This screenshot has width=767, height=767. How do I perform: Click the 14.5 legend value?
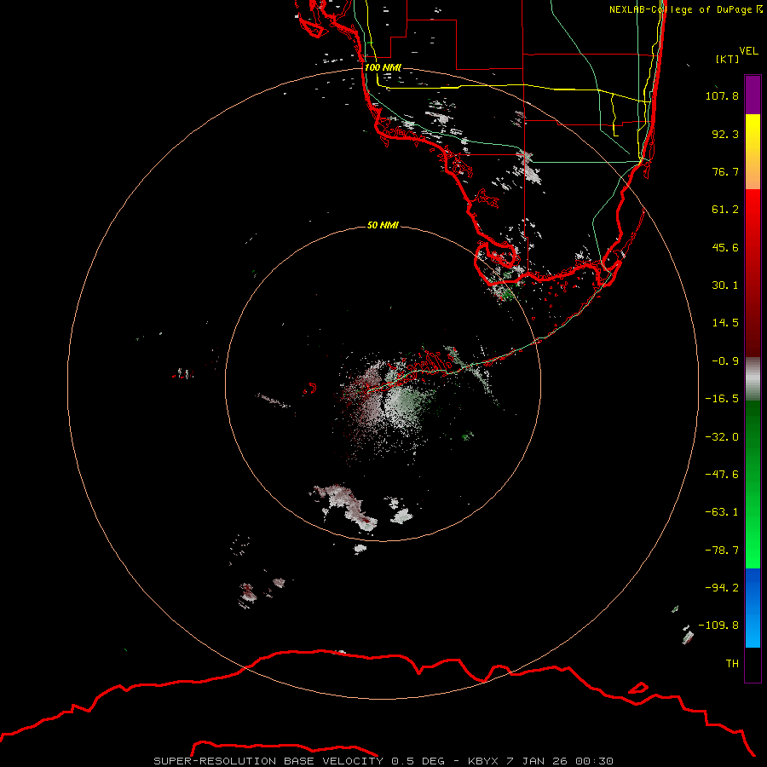coord(725,323)
